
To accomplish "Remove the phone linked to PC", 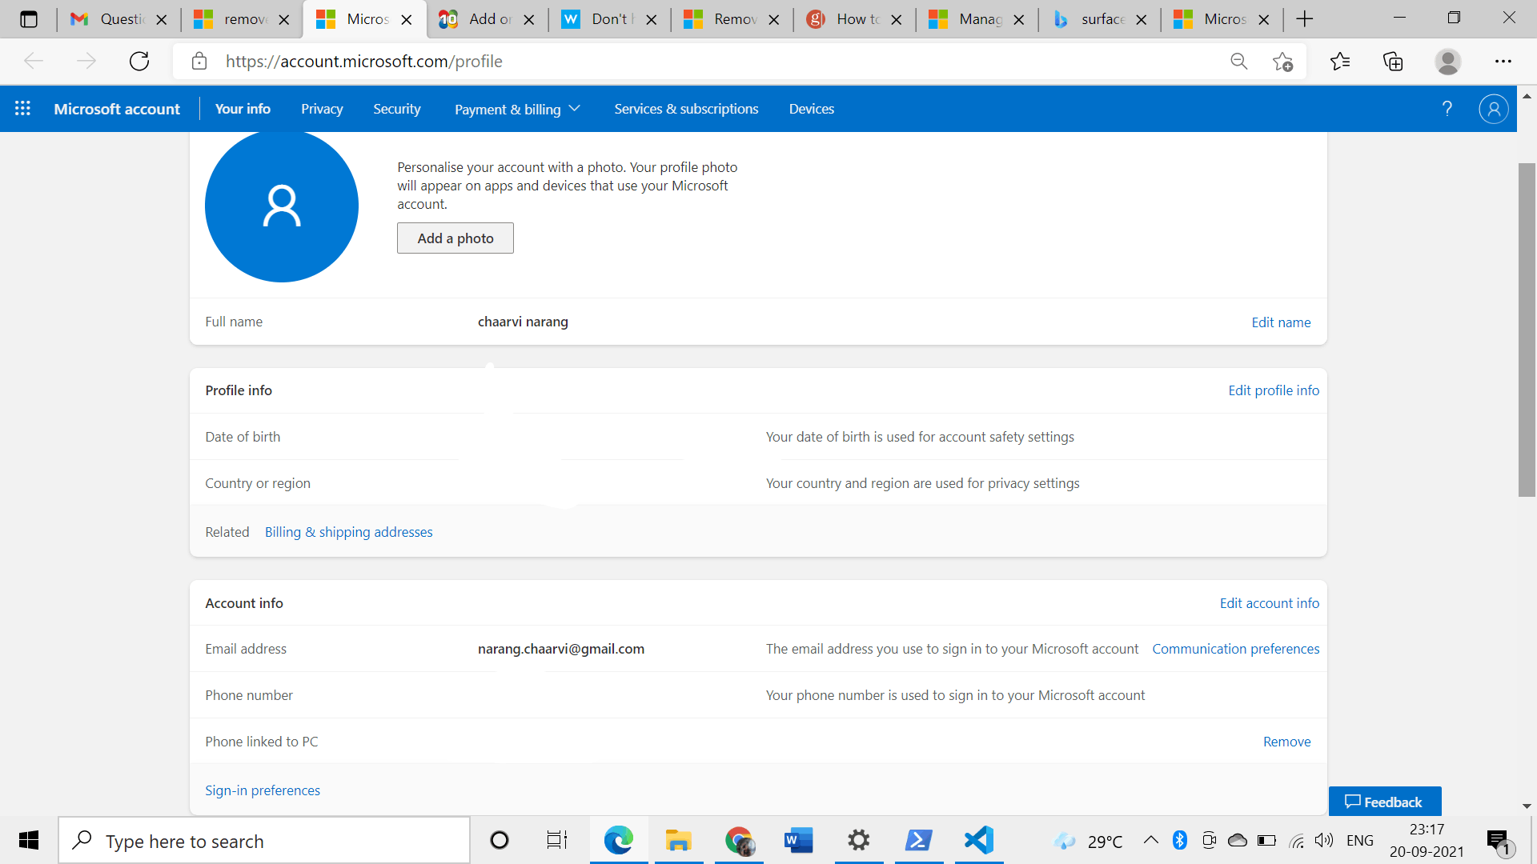I will coord(1286,742).
